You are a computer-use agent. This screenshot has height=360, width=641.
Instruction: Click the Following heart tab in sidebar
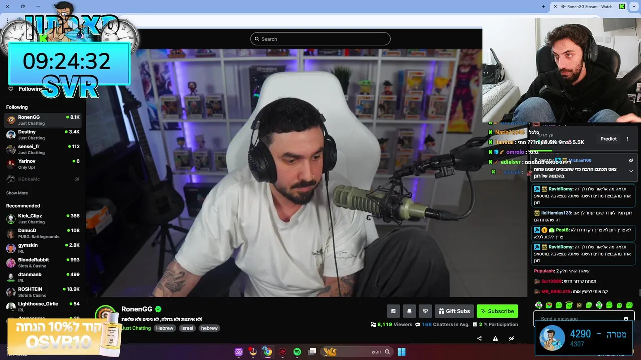point(25,89)
